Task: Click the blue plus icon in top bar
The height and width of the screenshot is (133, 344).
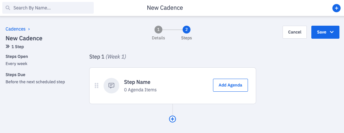Action: click(x=336, y=8)
